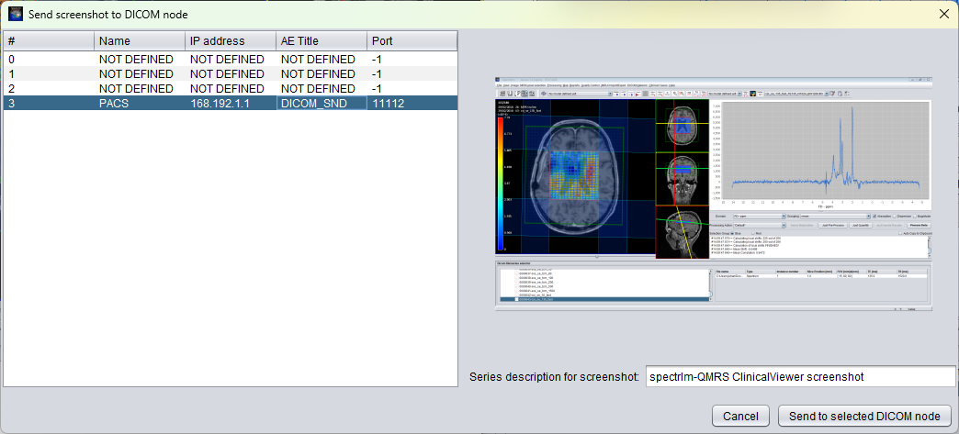Focus the series description text field

[x=800, y=376]
